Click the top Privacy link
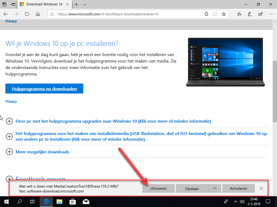This screenshot has height=207, width=277. [x=11, y=21]
